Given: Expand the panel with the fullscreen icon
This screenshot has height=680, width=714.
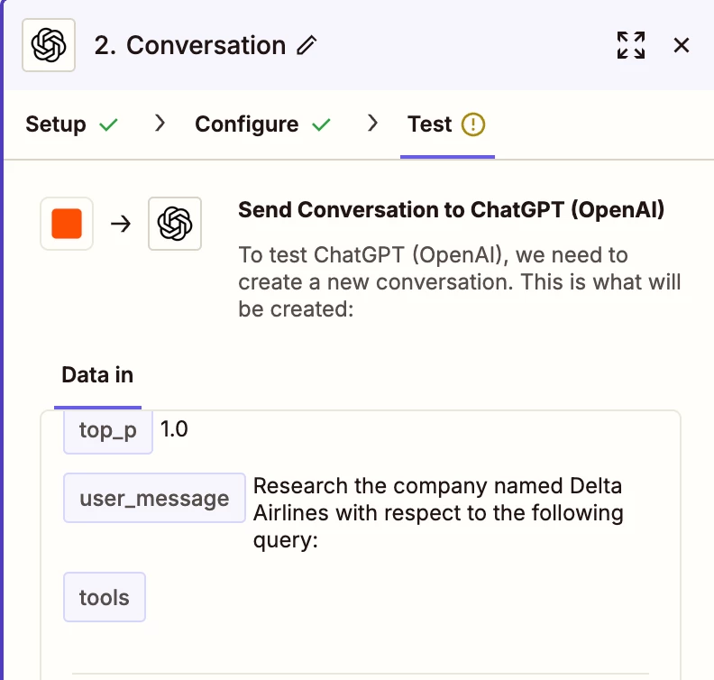Looking at the screenshot, I should [631, 45].
